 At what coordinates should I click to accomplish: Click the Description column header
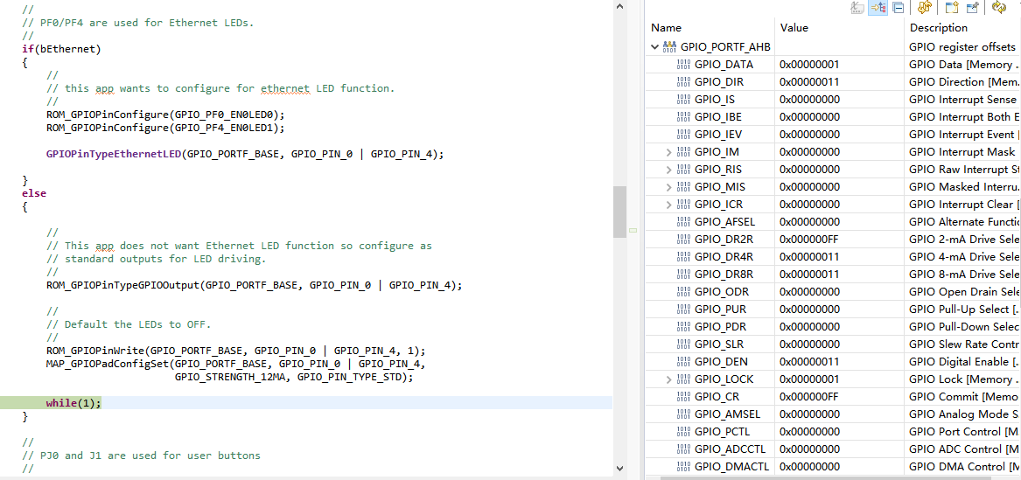coord(962,28)
